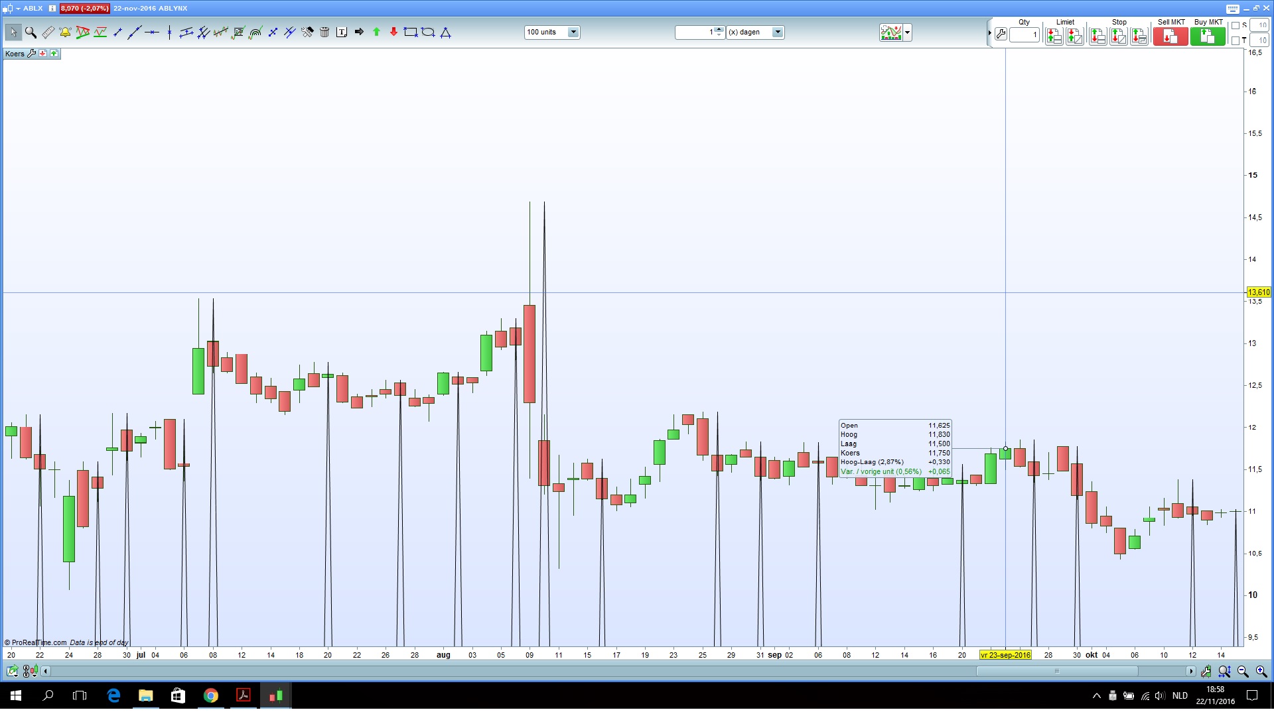Select the rectangle drawing tool

pos(411,32)
